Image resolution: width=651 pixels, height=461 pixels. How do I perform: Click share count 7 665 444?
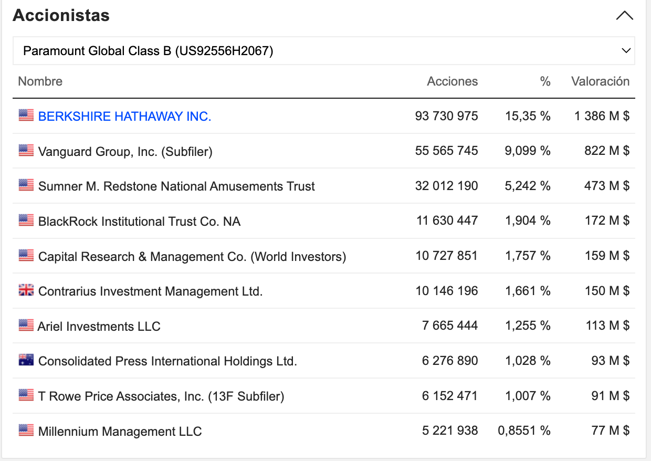[450, 326]
